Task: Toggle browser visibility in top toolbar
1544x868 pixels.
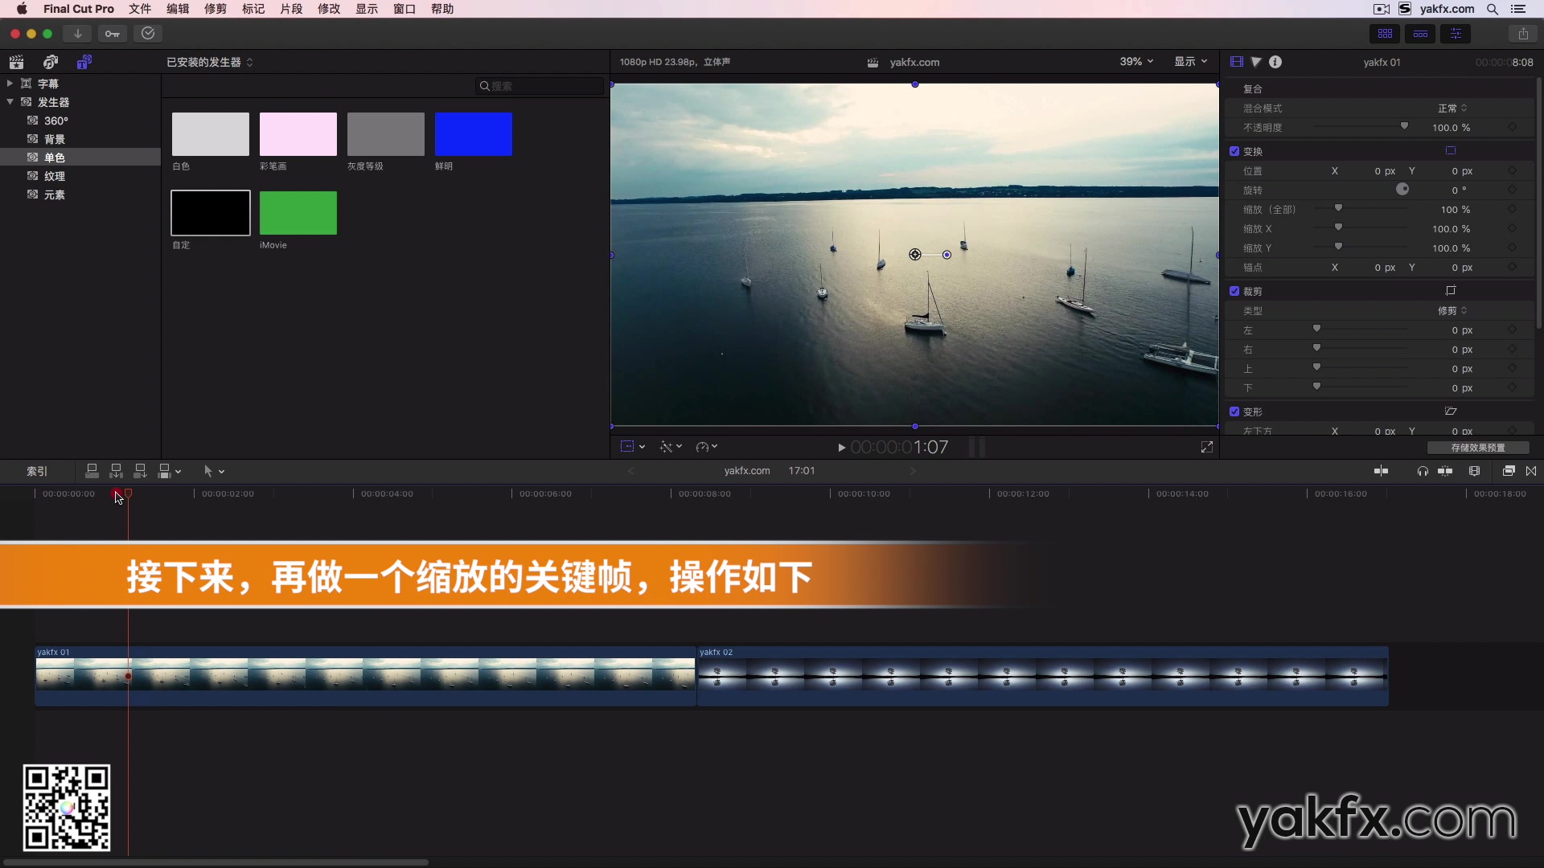Action: [1385, 34]
